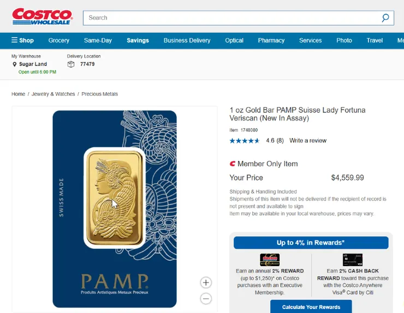Go to Jewelry & Watches breadcrumb
This screenshot has width=404, height=313.
point(53,94)
